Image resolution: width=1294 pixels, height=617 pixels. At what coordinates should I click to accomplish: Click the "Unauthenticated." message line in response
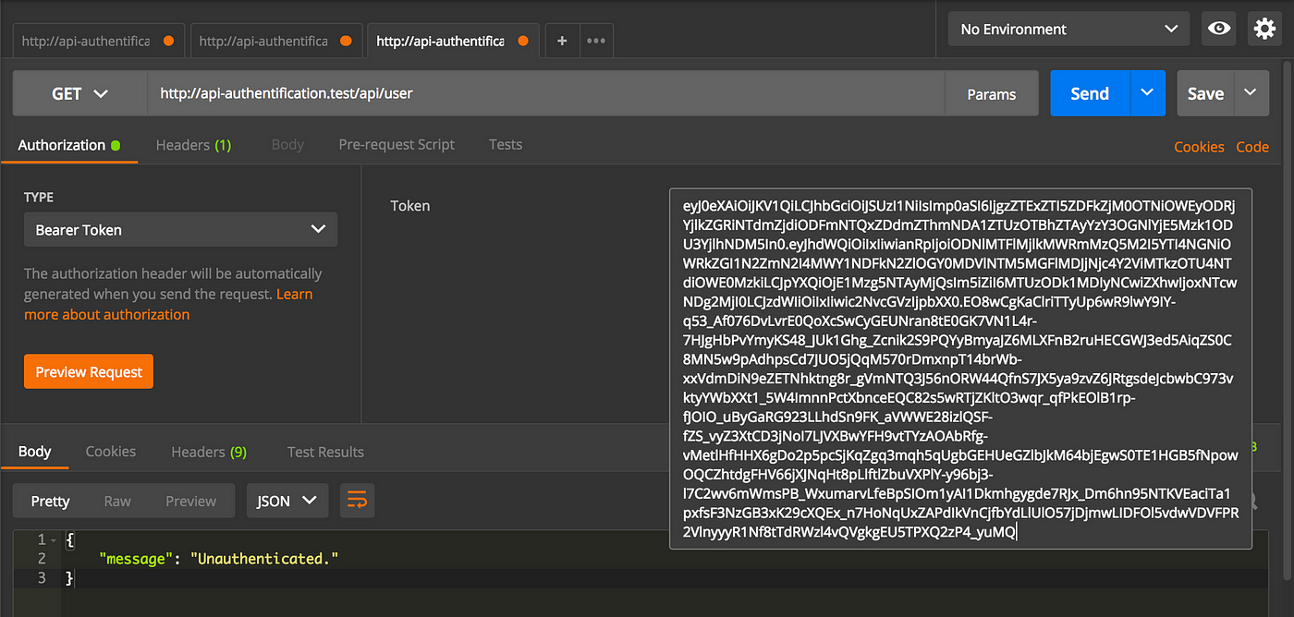(x=219, y=559)
